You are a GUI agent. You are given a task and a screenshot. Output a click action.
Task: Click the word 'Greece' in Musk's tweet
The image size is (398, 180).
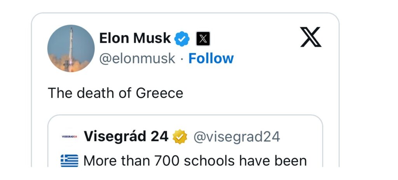point(159,93)
